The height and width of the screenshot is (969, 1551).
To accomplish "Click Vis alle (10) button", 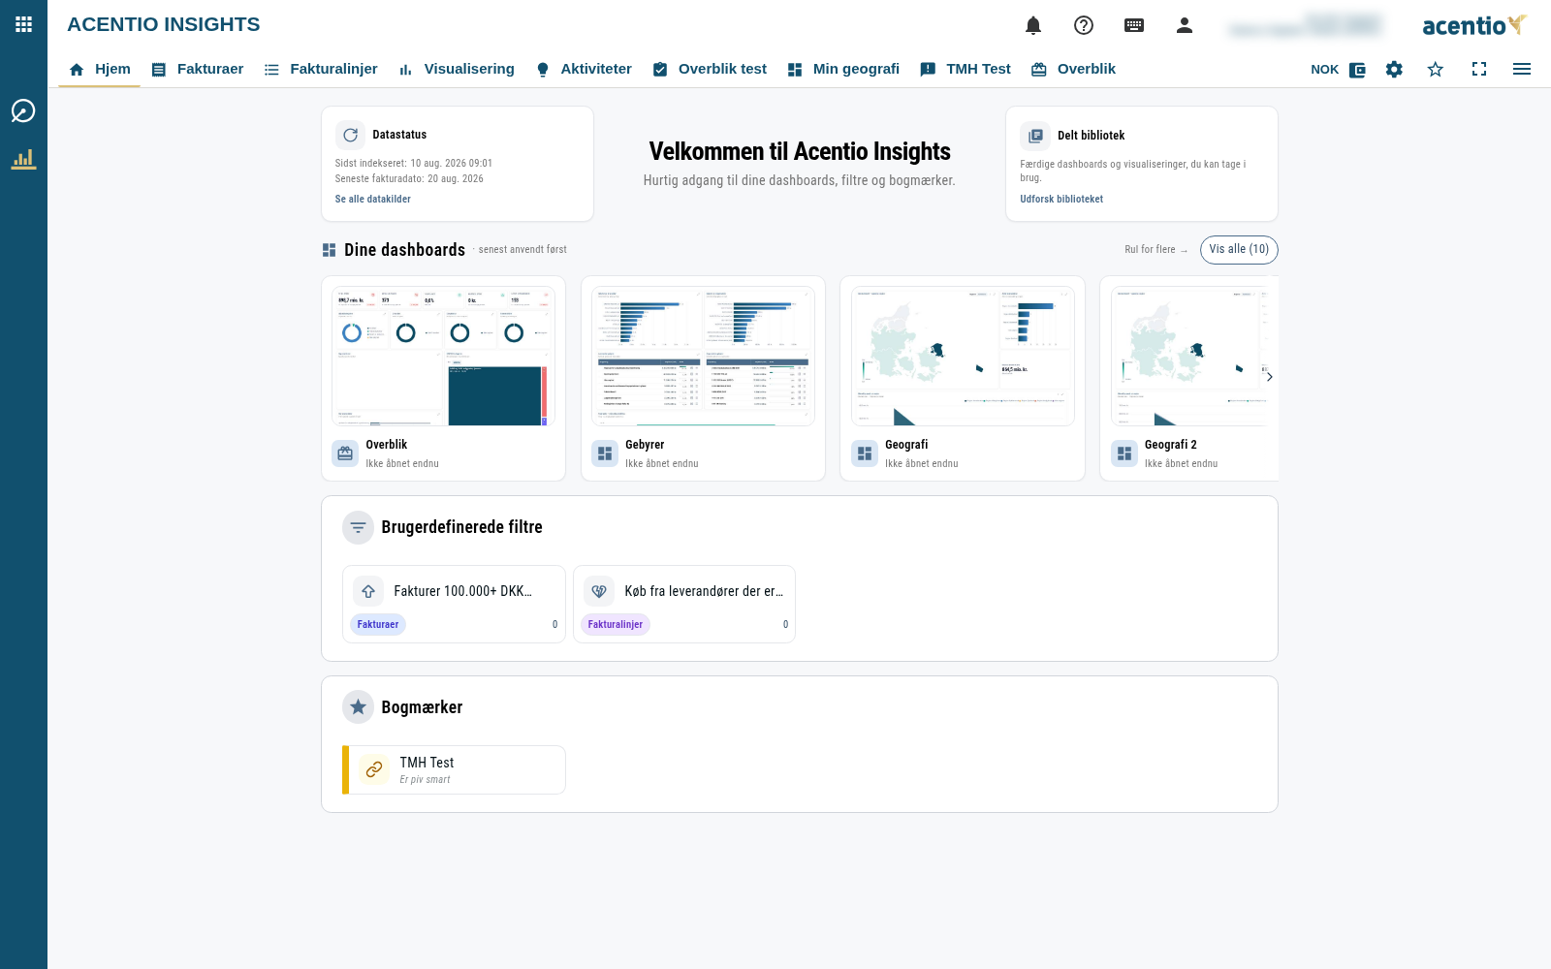I will click(1239, 250).
